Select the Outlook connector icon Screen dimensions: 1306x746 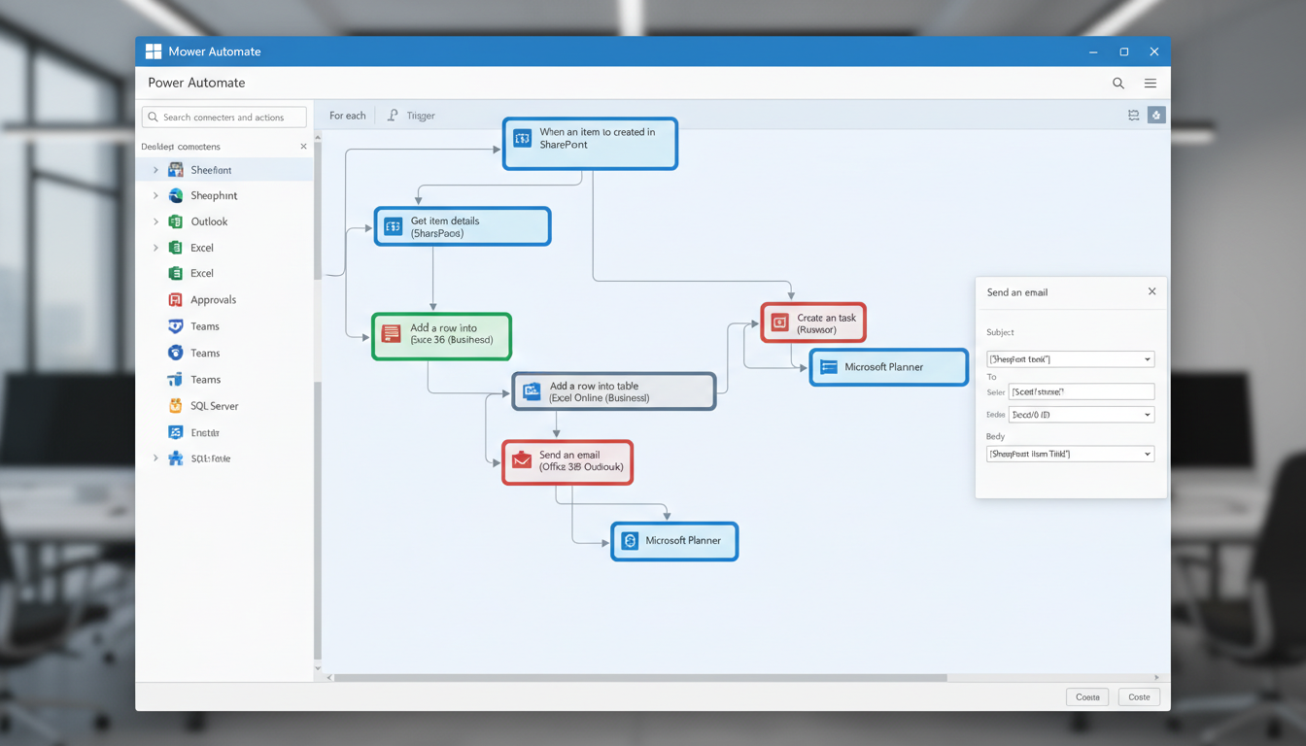point(178,221)
